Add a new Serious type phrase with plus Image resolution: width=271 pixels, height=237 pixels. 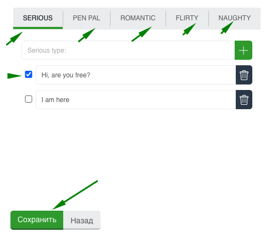pyautogui.click(x=244, y=50)
